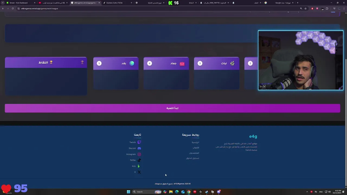
Task: Open the Twitch text link in the footer
Action: pos(132,142)
